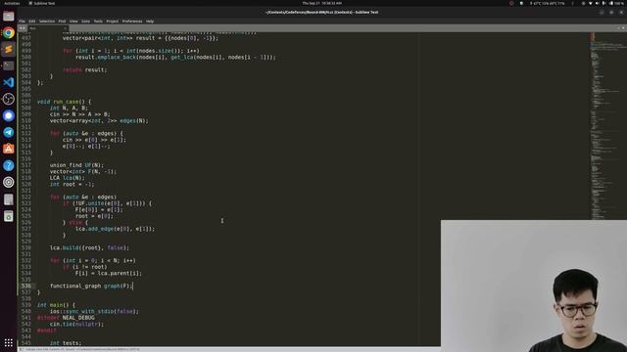Open the Edit menu

[x=32, y=22]
